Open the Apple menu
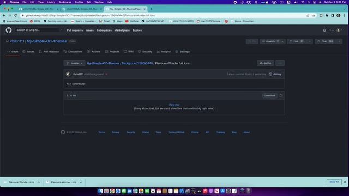 coord(5,2)
